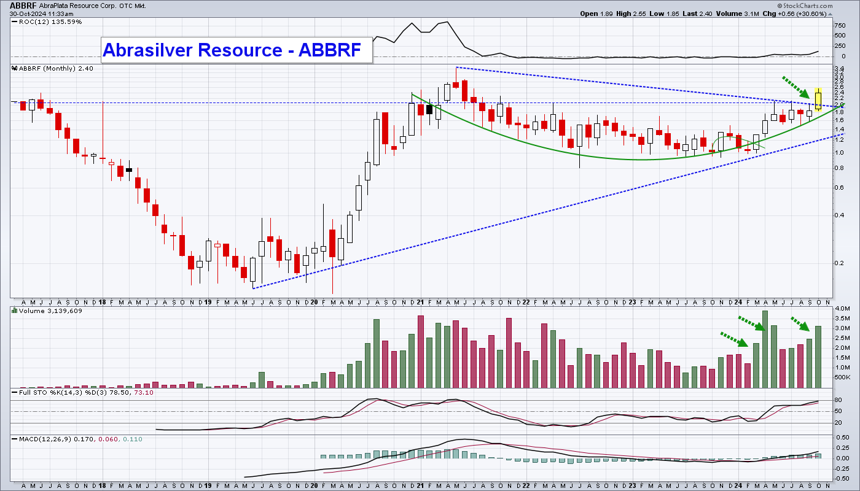Click the Full STO legend line marker
The height and width of the screenshot is (491, 860).
(14, 392)
